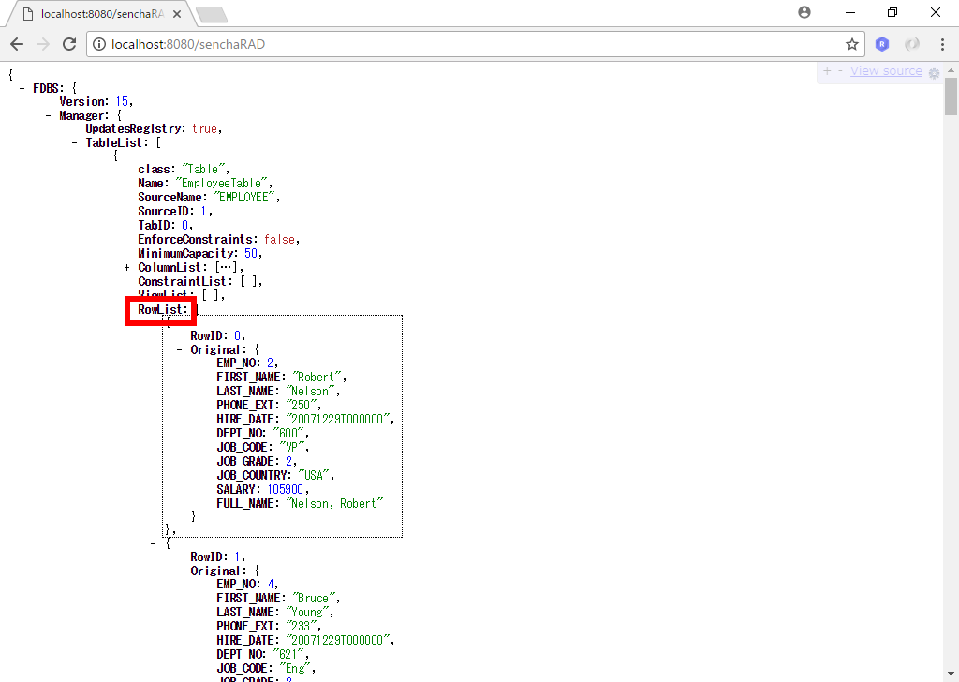
Task: Click the MinimumCapacity value 50
Action: 251,253
